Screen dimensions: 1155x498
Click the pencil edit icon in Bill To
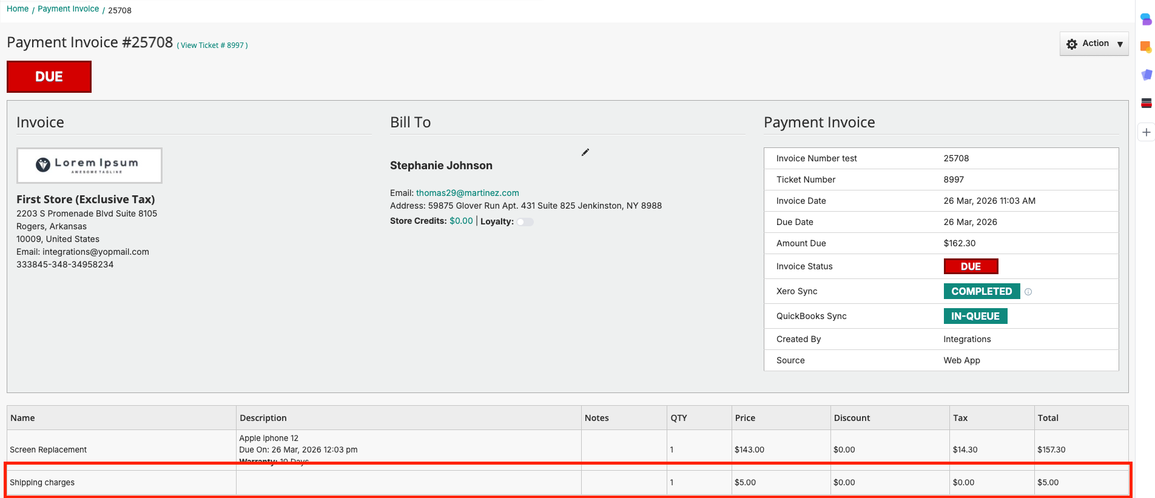585,152
